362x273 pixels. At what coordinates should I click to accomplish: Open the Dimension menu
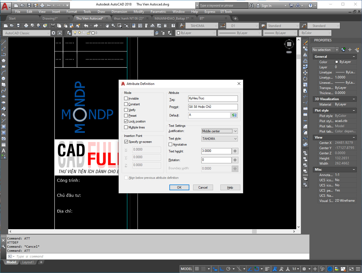119,12
